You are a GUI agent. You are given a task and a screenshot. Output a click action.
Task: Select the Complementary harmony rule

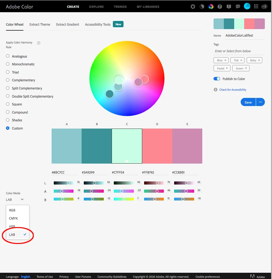coord(8,80)
